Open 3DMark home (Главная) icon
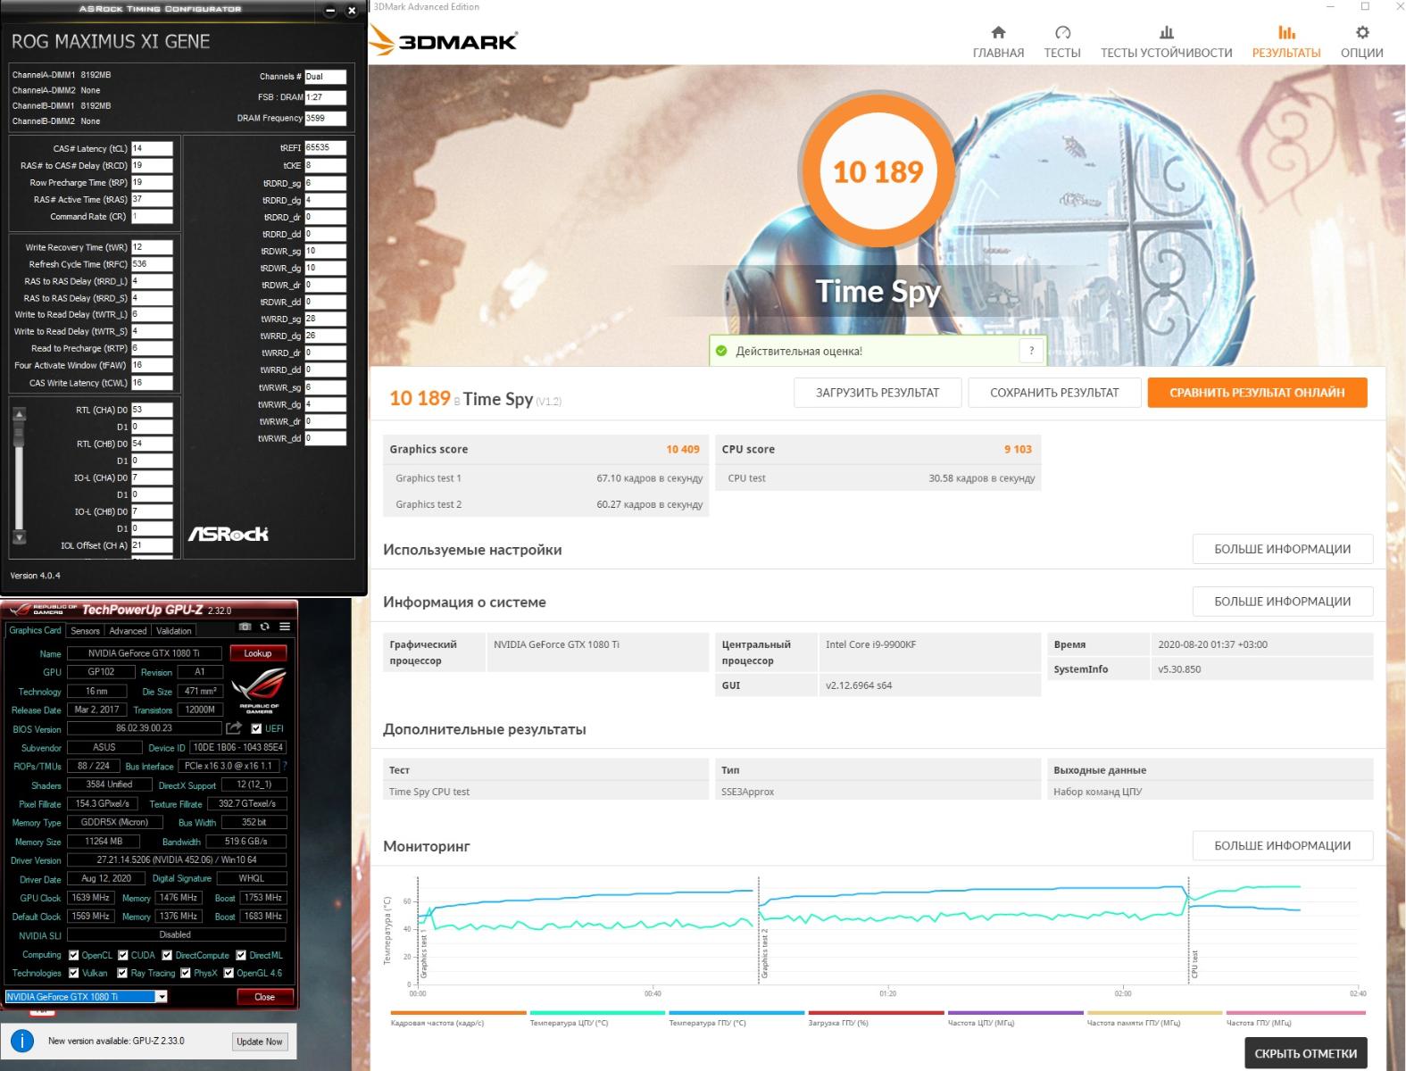 (x=998, y=33)
